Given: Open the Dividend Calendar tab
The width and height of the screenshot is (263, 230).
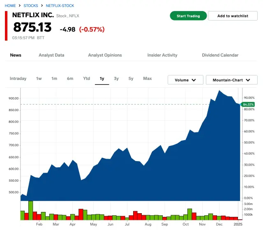Looking at the screenshot, I should point(220,55).
